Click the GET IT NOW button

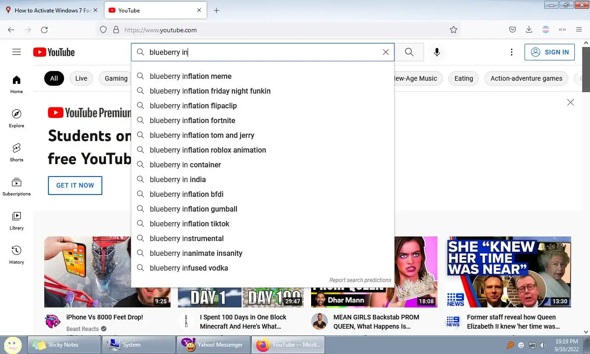tap(75, 185)
